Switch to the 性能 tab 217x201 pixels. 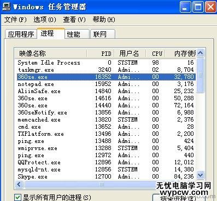pyautogui.click(x=77, y=34)
